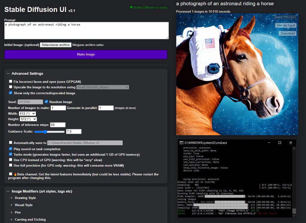Click the Make Image button
The height and width of the screenshot is (223, 306).
[x=86, y=54]
